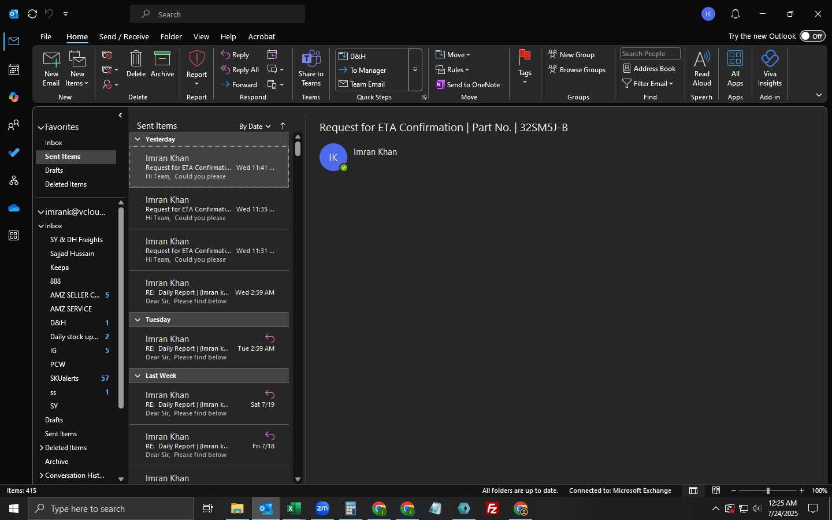Collapse the ribbon chevron
Viewport: 832px width, 520px height.
click(819, 95)
